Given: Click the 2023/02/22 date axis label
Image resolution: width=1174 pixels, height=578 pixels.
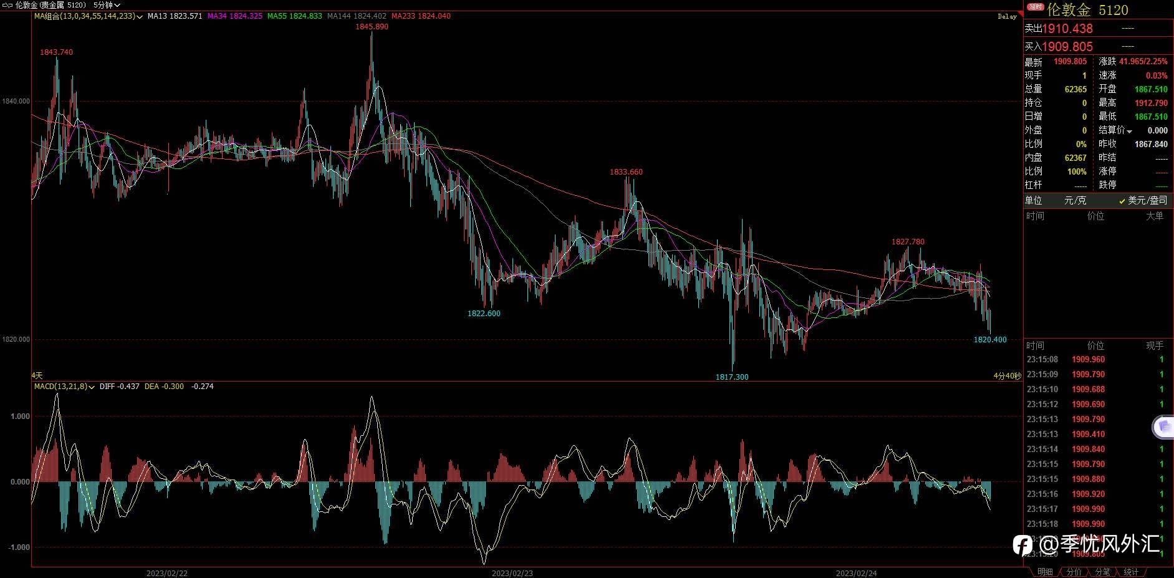Looking at the screenshot, I should 167,574.
